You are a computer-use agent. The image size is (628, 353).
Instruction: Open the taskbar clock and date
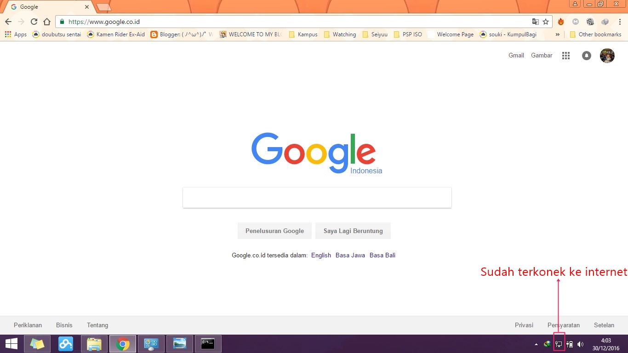(605, 344)
